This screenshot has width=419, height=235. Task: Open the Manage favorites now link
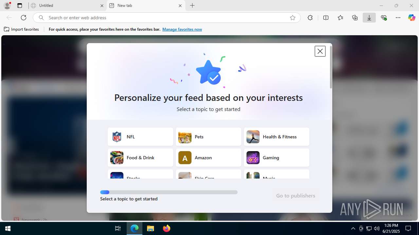tap(182, 29)
